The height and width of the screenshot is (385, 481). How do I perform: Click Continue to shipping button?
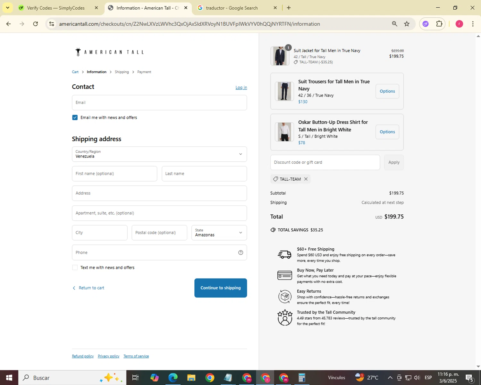221,288
